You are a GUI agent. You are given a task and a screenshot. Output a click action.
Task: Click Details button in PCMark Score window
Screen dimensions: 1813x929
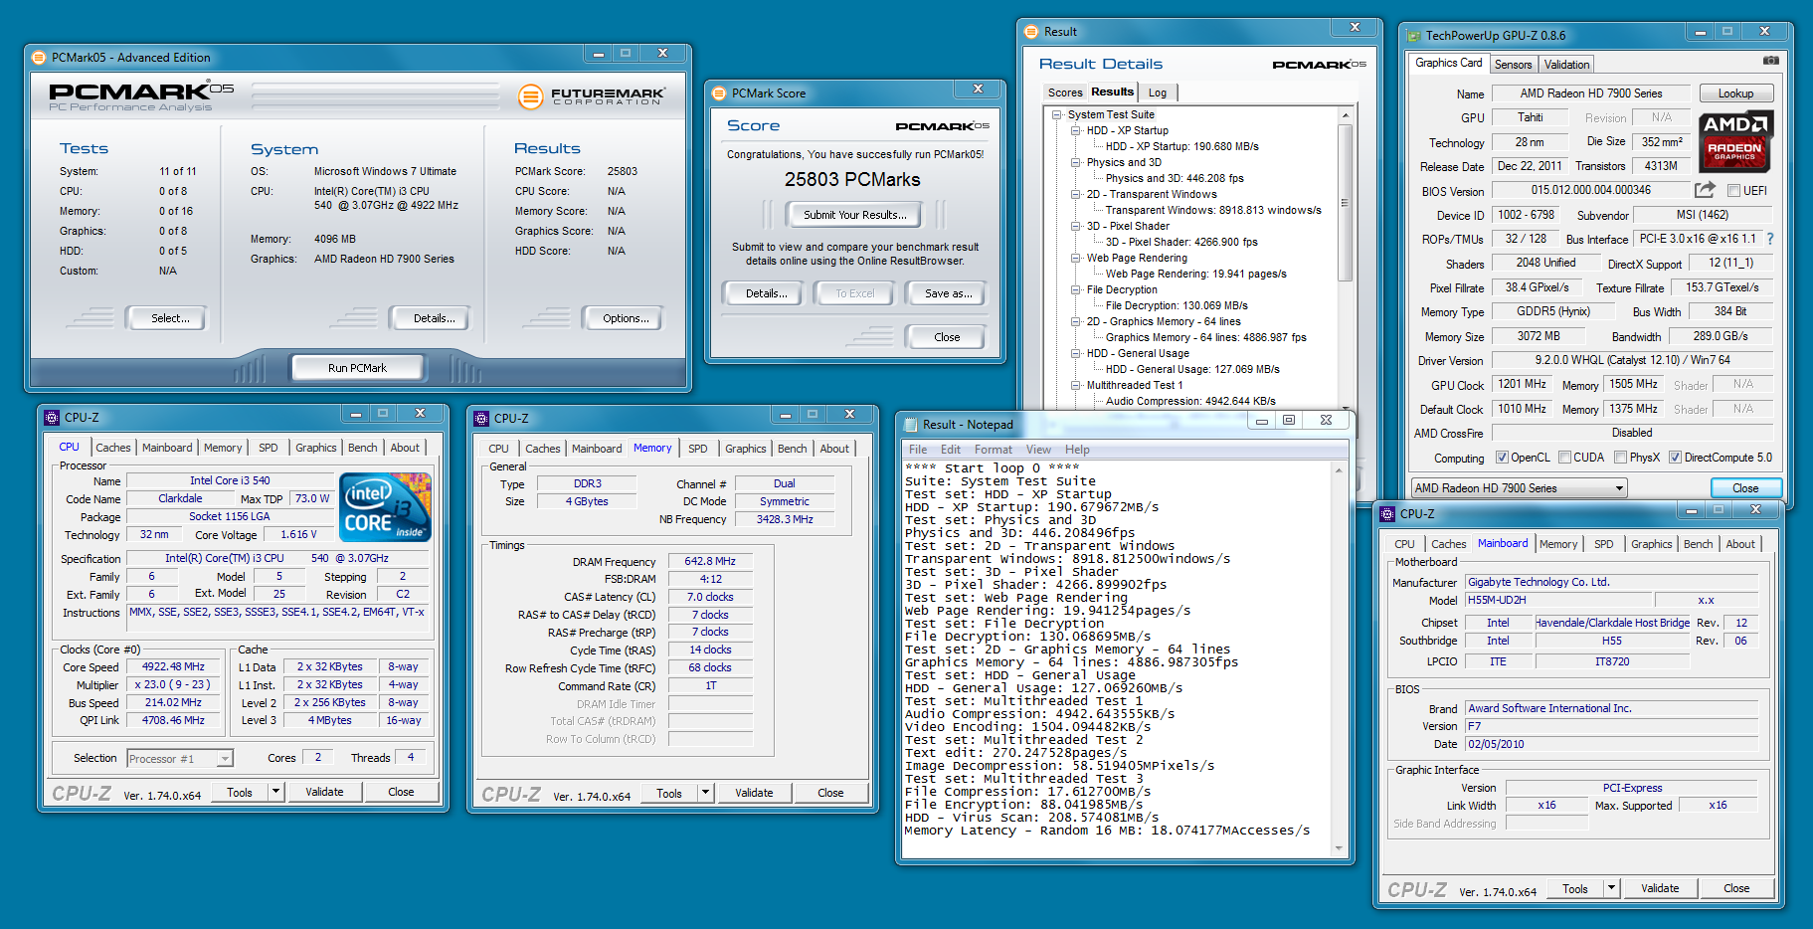click(x=766, y=293)
